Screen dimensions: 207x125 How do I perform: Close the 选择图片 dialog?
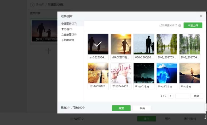point(201,16)
